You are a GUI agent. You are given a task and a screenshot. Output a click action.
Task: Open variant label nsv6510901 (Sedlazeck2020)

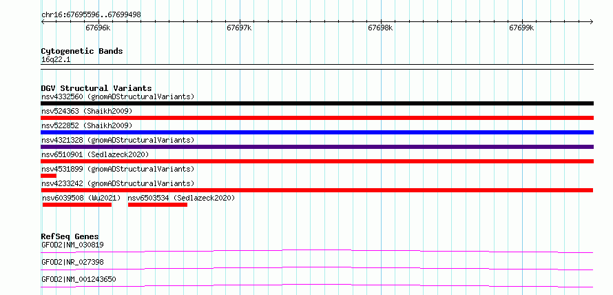(x=95, y=154)
